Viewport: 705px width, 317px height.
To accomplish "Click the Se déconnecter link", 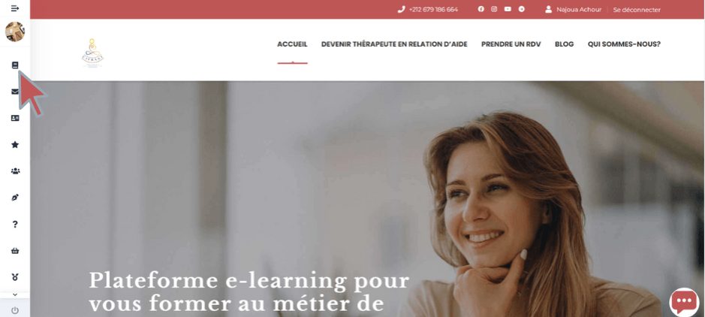I will 637,10.
